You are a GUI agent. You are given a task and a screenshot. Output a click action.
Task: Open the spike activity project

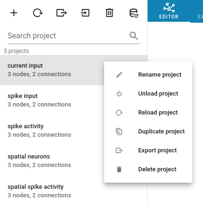pyautogui.click(x=52, y=131)
